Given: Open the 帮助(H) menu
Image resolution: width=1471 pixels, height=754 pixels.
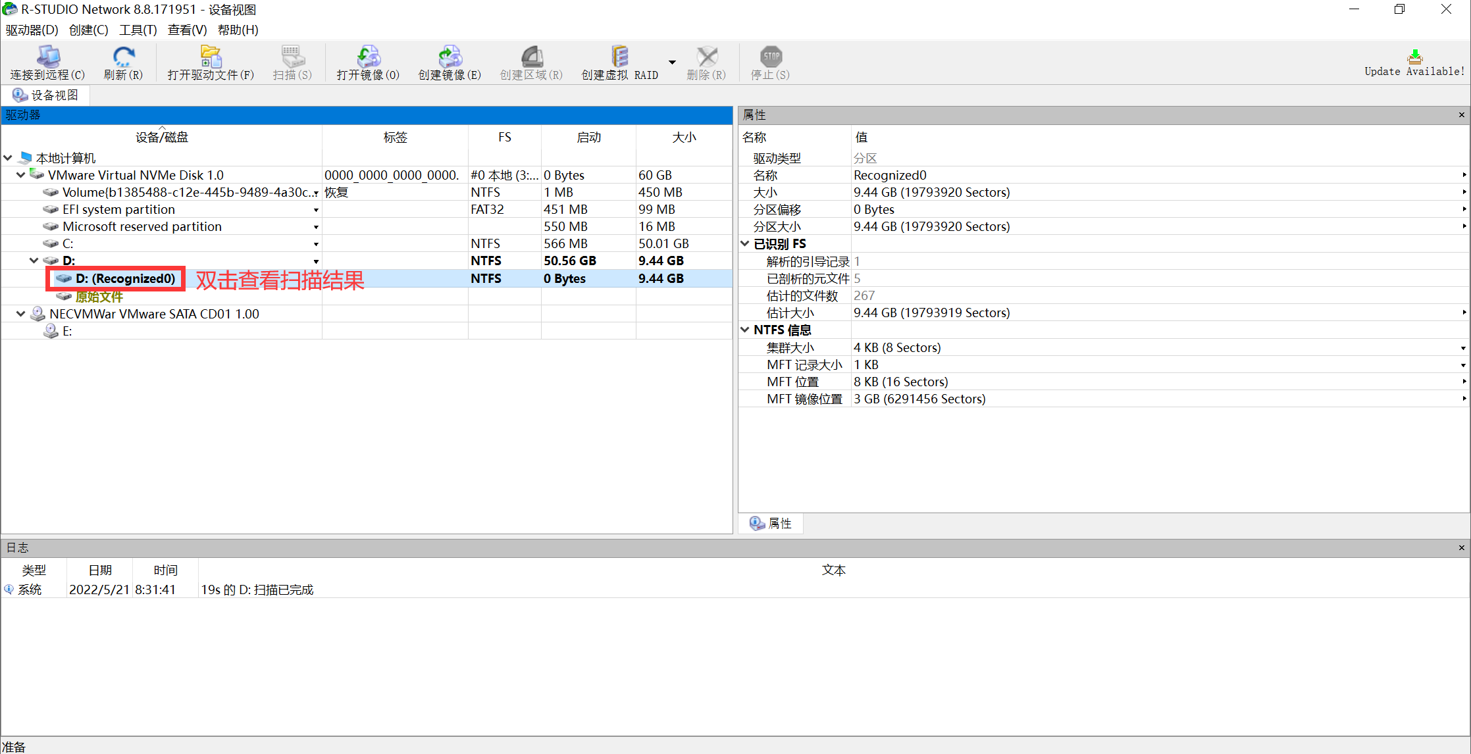Looking at the screenshot, I should pos(238,30).
